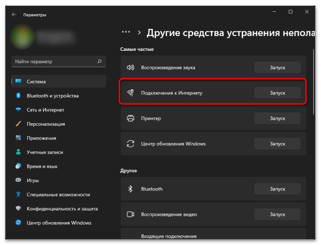
Task: Maximize the Параметры window
Action: point(291,12)
